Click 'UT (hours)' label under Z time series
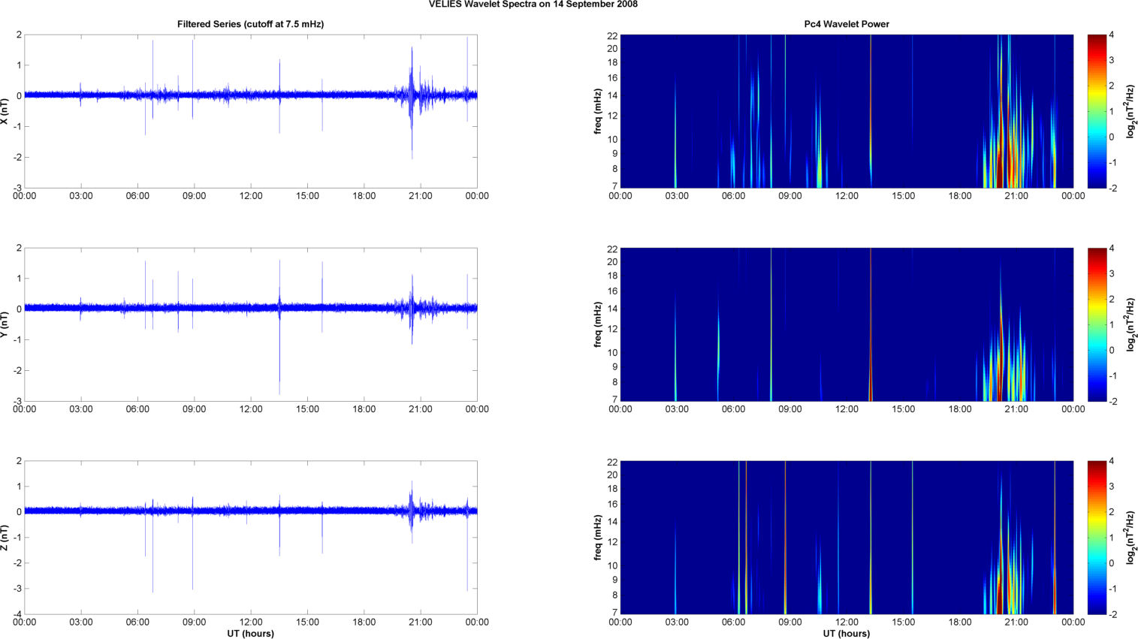The width and height of the screenshot is (1138, 639). tap(250, 634)
